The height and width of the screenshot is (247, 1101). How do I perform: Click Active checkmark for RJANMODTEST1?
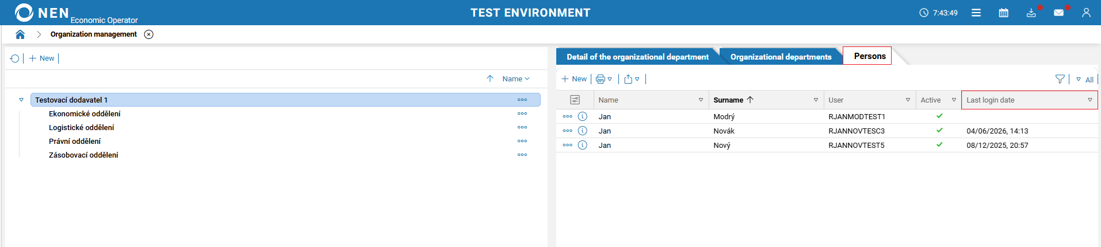click(939, 116)
